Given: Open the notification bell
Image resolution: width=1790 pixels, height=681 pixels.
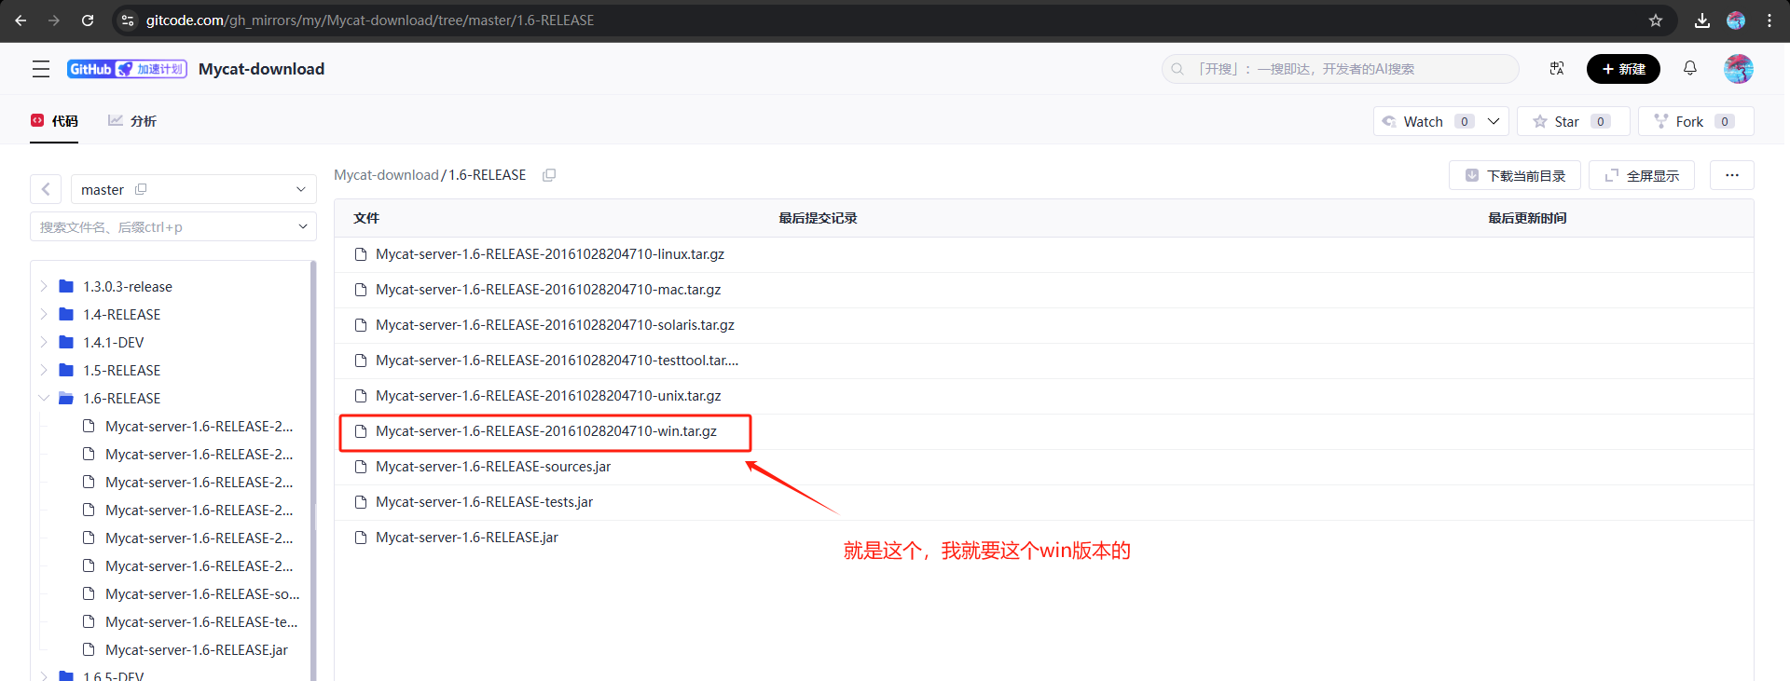Looking at the screenshot, I should [1689, 68].
